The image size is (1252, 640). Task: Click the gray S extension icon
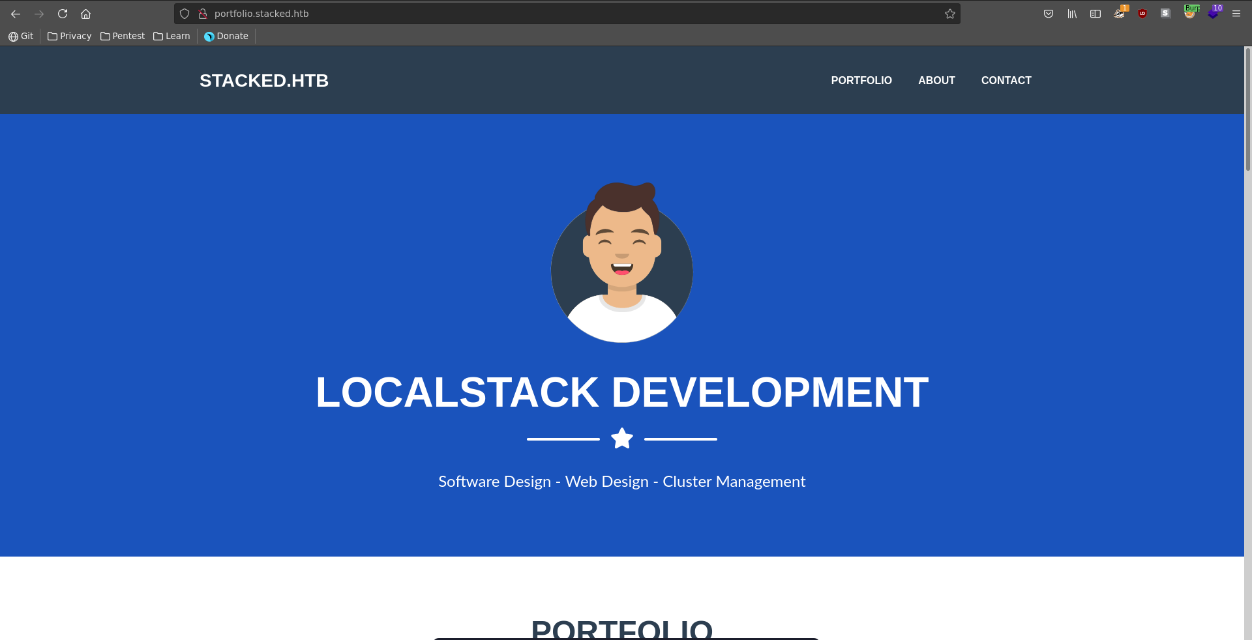click(x=1165, y=13)
